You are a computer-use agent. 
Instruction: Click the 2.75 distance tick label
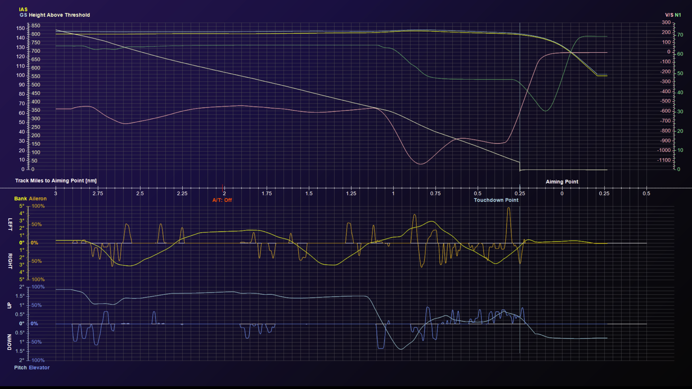coord(98,194)
